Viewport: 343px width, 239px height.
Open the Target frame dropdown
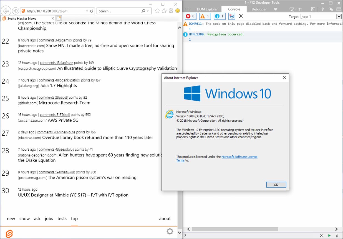coord(321,17)
